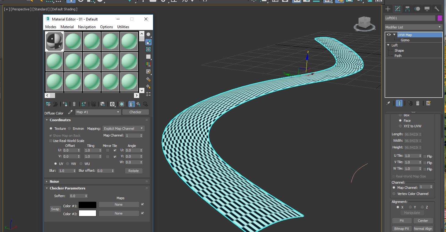
Task: Select the Environ radio button
Action: (69, 129)
